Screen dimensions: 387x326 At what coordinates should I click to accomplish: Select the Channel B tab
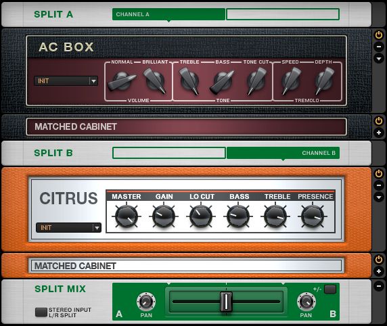pos(283,153)
